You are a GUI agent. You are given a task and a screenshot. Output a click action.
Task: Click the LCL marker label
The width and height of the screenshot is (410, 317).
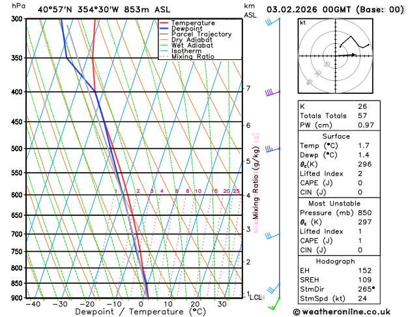tap(256, 297)
